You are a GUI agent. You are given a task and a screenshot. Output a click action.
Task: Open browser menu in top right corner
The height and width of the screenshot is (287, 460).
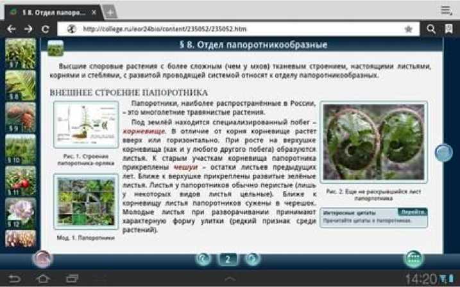[x=447, y=10]
